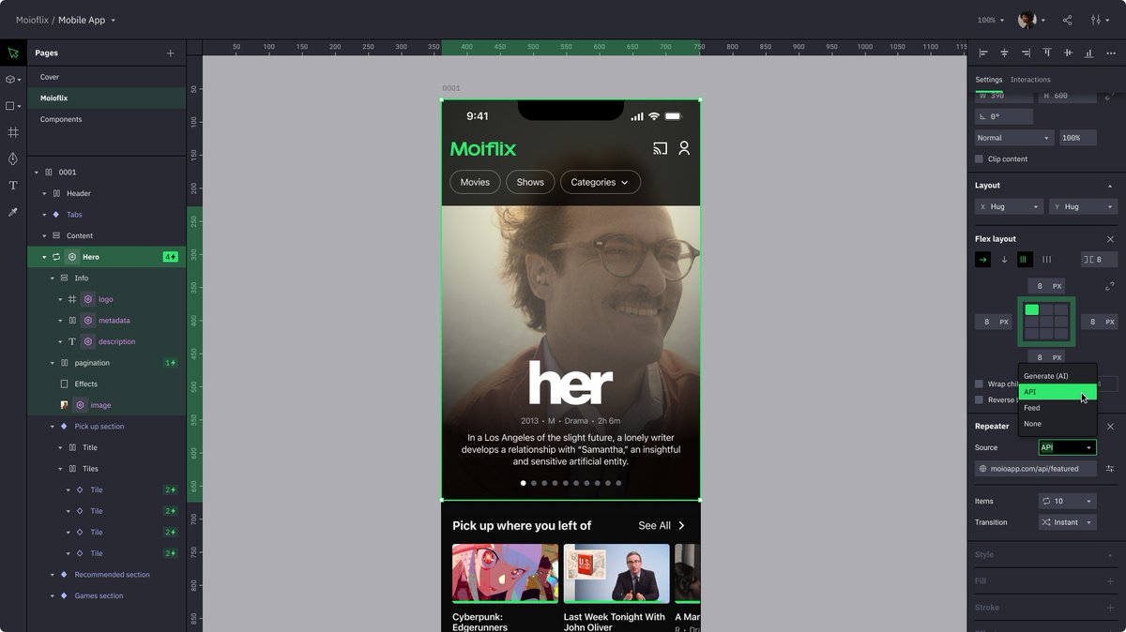Open the Normal blend mode dropdown
This screenshot has height=632, width=1126.
click(1013, 138)
